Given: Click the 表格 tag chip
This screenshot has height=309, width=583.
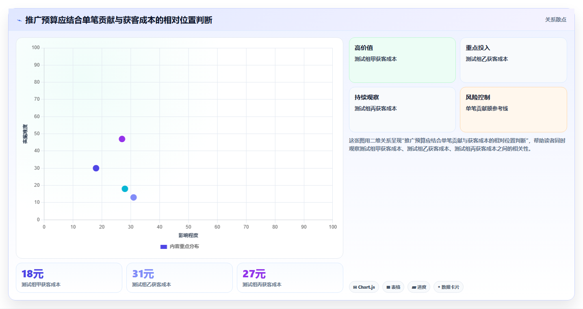Looking at the screenshot, I should [x=393, y=287].
